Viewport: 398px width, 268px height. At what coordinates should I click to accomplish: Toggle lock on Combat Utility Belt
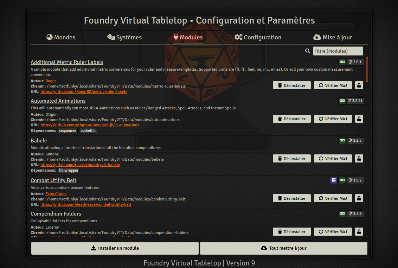click(359, 198)
